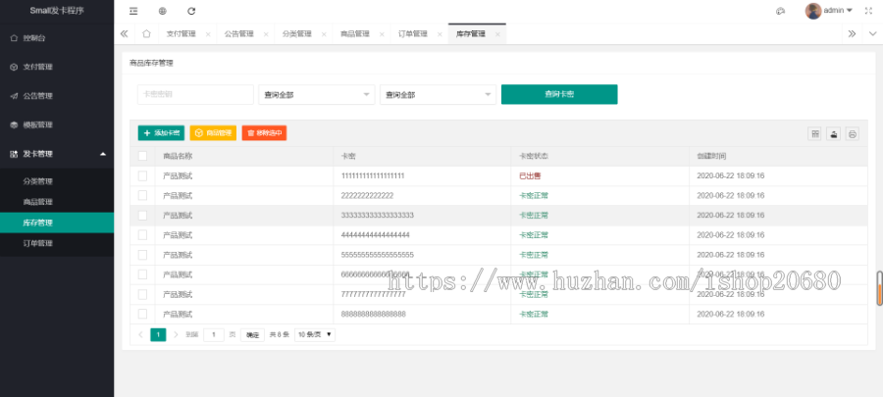Image resolution: width=883 pixels, height=397 pixels.
Task: Click the green 添加卡密 button
Action: point(161,133)
